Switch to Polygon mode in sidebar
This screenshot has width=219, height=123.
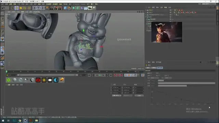click(2, 39)
